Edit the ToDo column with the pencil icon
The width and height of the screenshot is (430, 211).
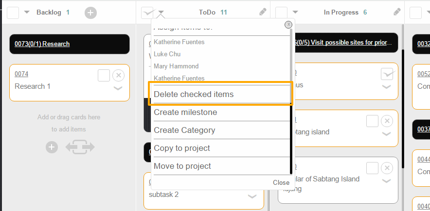pyautogui.click(x=263, y=12)
